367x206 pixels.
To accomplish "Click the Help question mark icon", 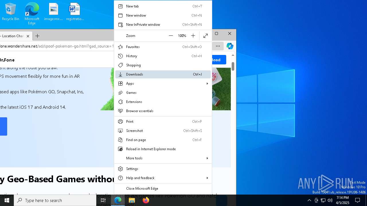I will click(x=120, y=178).
